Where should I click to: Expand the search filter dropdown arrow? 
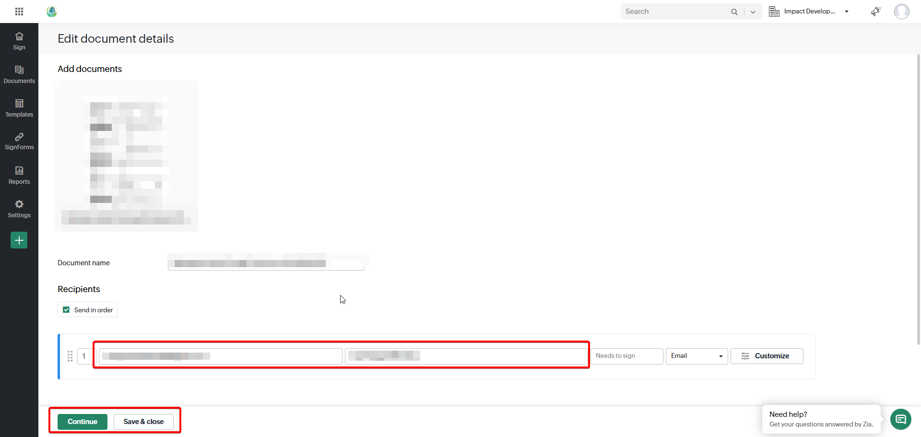click(x=753, y=12)
